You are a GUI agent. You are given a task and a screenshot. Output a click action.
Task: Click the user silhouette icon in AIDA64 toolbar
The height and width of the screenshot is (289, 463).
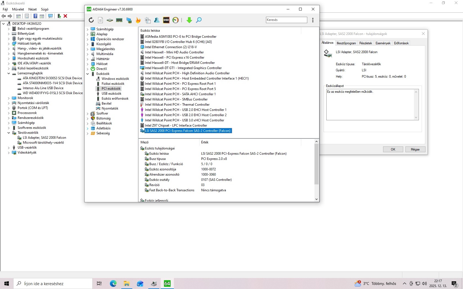157,20
